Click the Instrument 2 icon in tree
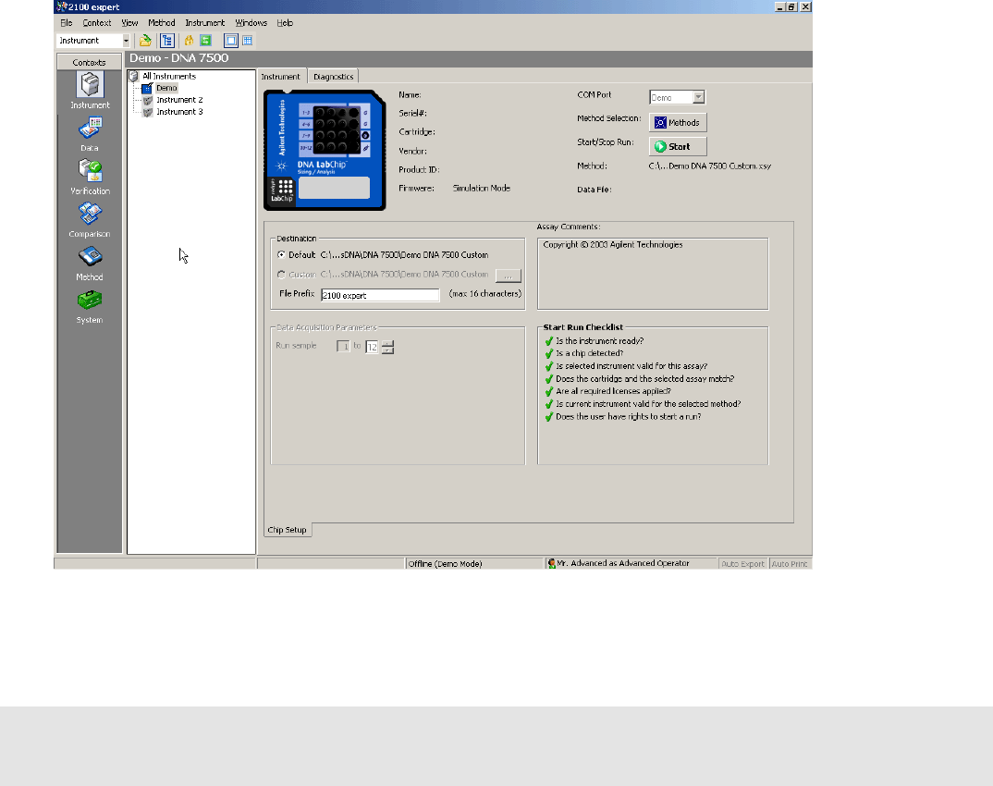The width and height of the screenshot is (993, 786). click(148, 100)
